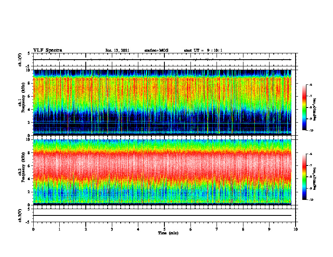Screen dimensions: 333x257
Task: Click time axis tick label "1"
Action: tap(59, 229)
